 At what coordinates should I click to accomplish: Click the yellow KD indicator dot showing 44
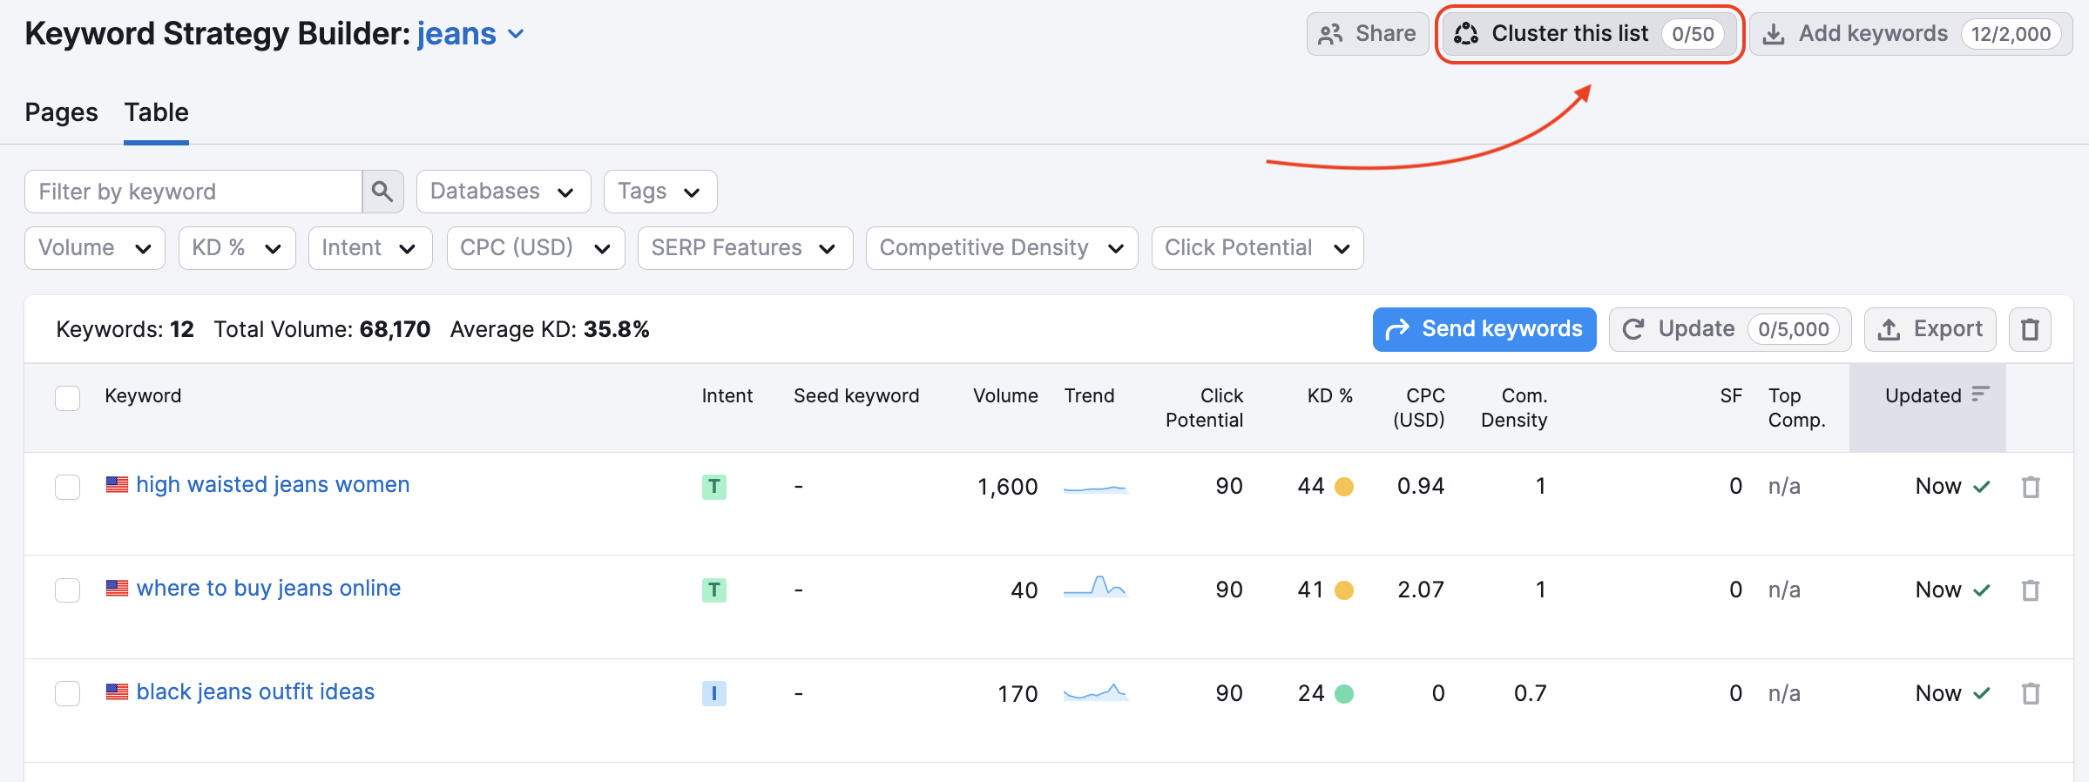coord(1344,487)
